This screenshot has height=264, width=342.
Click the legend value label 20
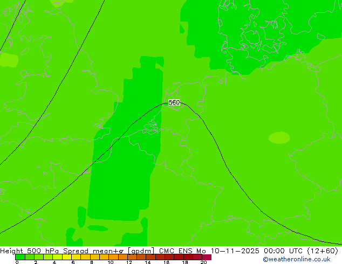(x=203, y=262)
